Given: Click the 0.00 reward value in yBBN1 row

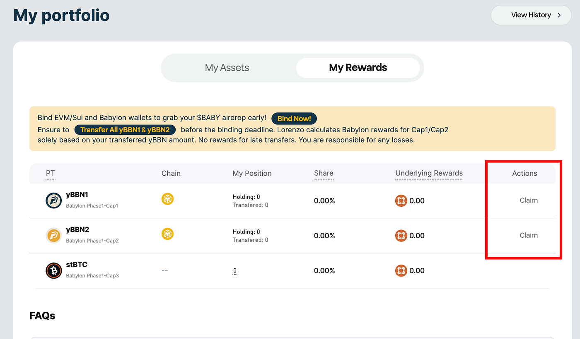Looking at the screenshot, I should pos(417,201).
